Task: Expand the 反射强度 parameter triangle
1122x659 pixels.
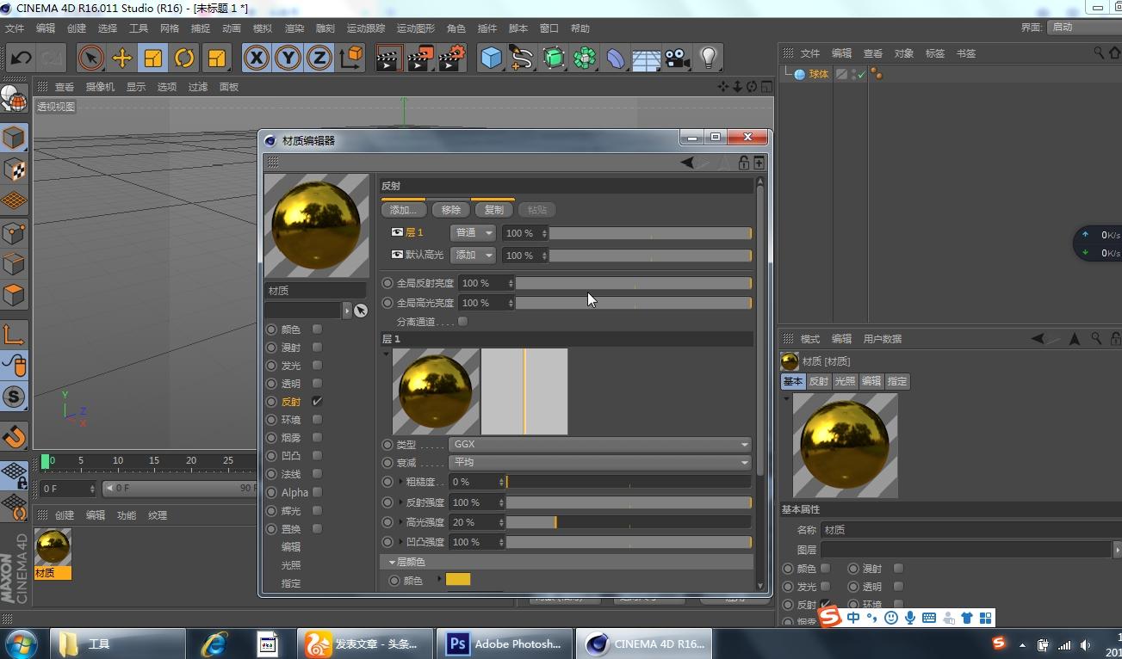Action: click(x=400, y=502)
